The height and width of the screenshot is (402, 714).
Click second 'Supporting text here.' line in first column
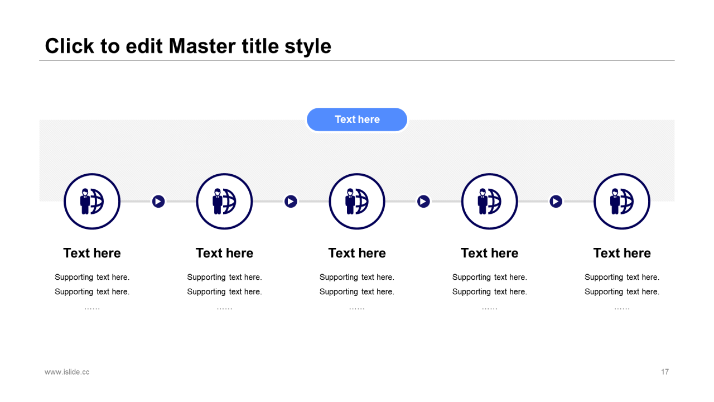point(92,292)
